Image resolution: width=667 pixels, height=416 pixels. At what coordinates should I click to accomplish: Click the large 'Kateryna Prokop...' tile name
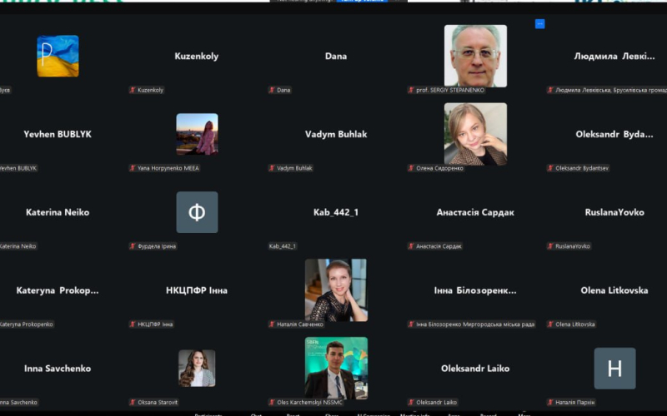point(58,290)
